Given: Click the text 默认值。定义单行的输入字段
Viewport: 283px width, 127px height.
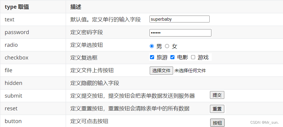Looking at the screenshot, I should tap(105, 19).
